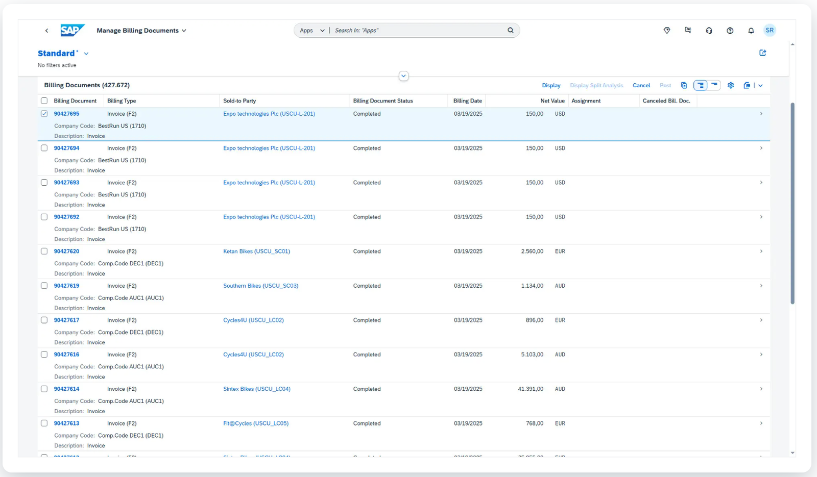Viewport: 817px width, 477px height.
Task: Click the export to spreadsheet icon
Action: tap(747, 86)
